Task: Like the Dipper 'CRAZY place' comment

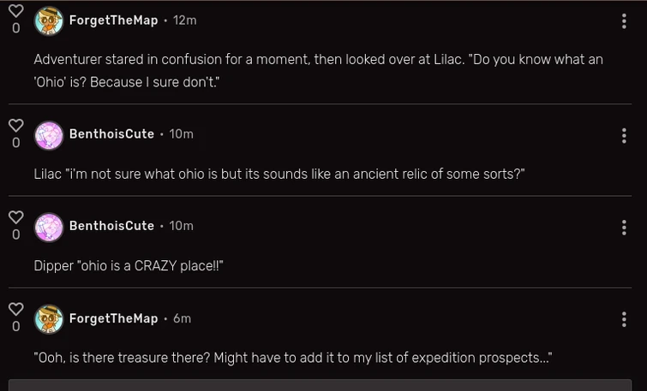Action: [15, 217]
